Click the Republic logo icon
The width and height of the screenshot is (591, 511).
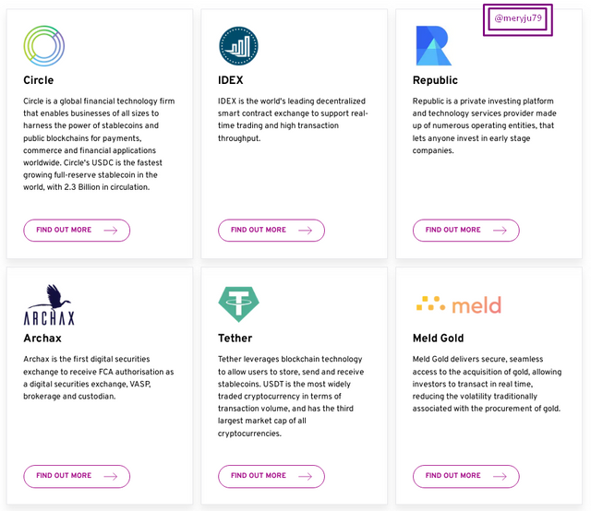433,45
